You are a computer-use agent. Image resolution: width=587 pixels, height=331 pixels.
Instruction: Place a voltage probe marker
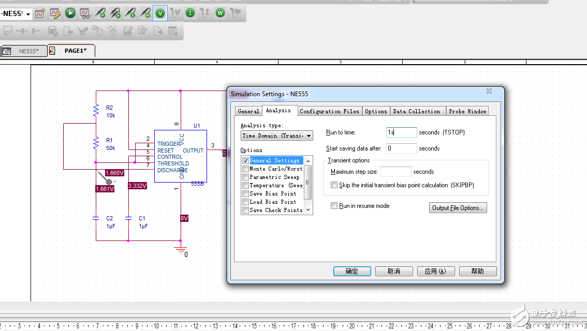[x=100, y=13]
